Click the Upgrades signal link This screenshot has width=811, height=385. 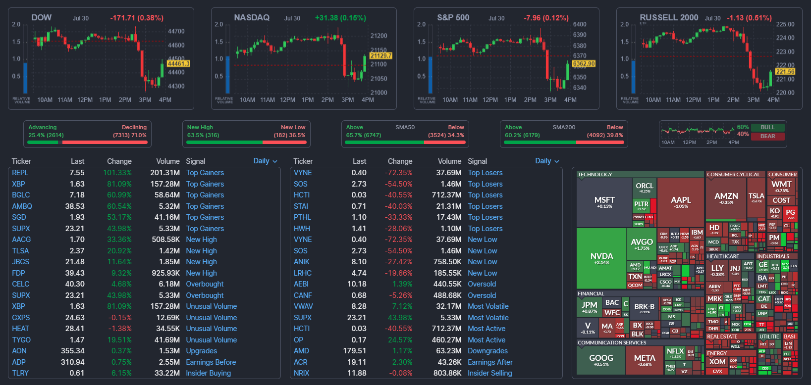(202, 351)
